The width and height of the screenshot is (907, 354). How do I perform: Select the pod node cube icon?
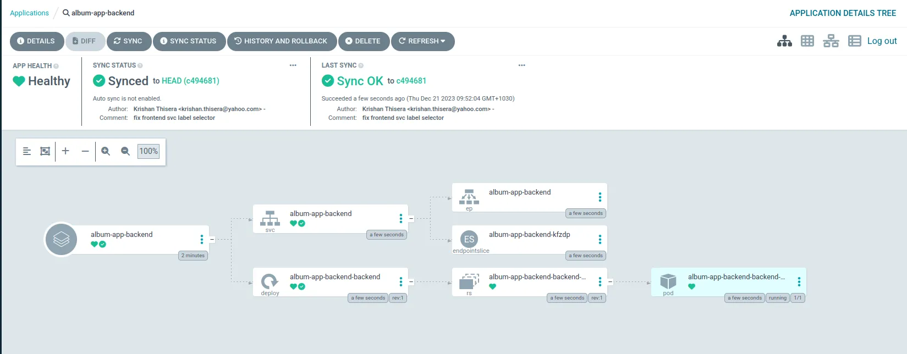click(x=668, y=281)
